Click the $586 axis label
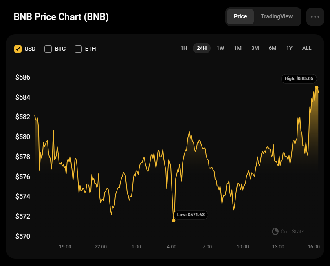The width and height of the screenshot is (330, 266). pos(23,78)
